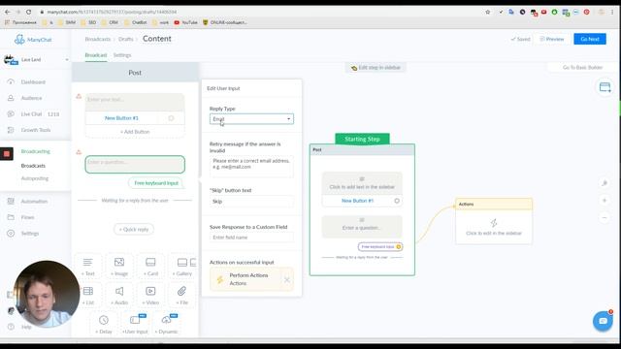Viewport: 621px width, 349px height.
Task: Click Go To Basic Builder
Action: [x=582, y=67]
